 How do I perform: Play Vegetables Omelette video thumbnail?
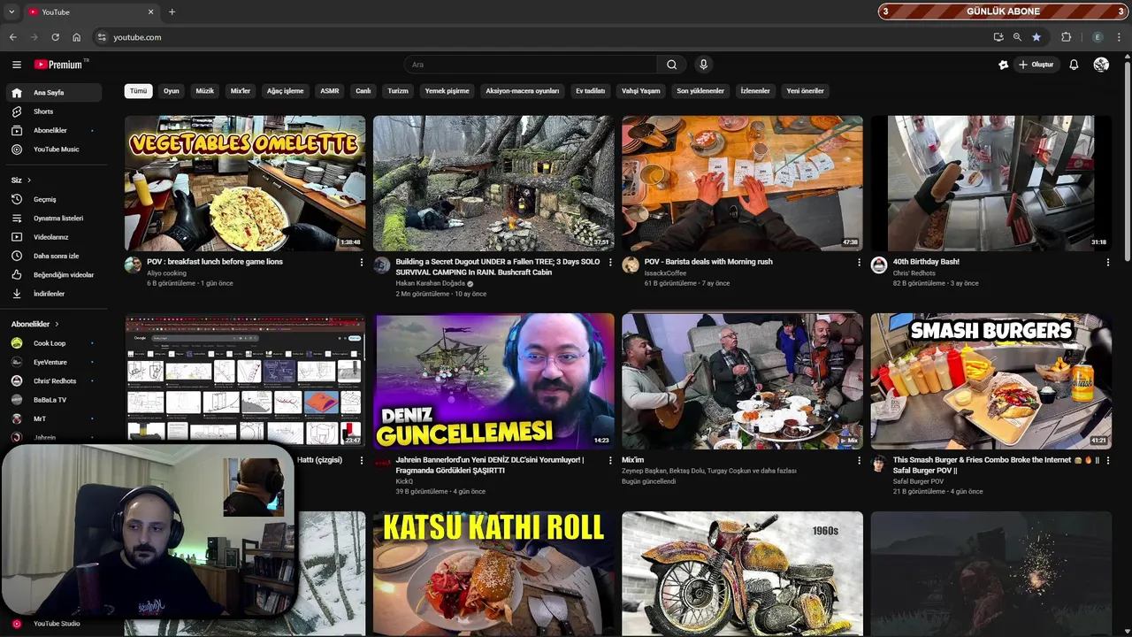click(245, 183)
